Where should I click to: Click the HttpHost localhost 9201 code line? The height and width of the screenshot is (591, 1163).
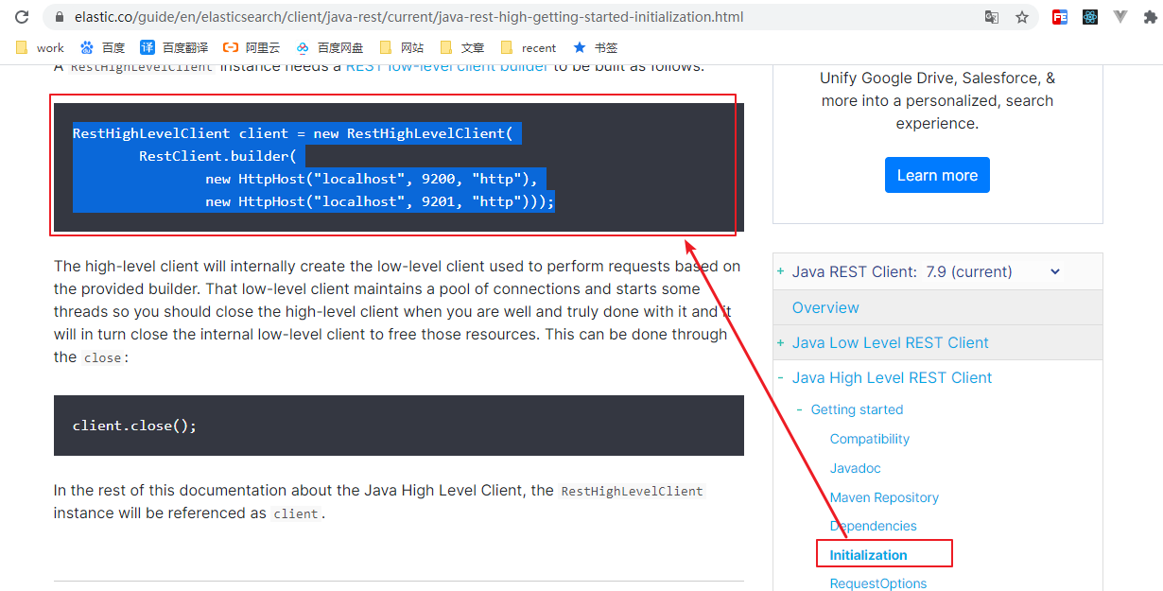(x=379, y=201)
